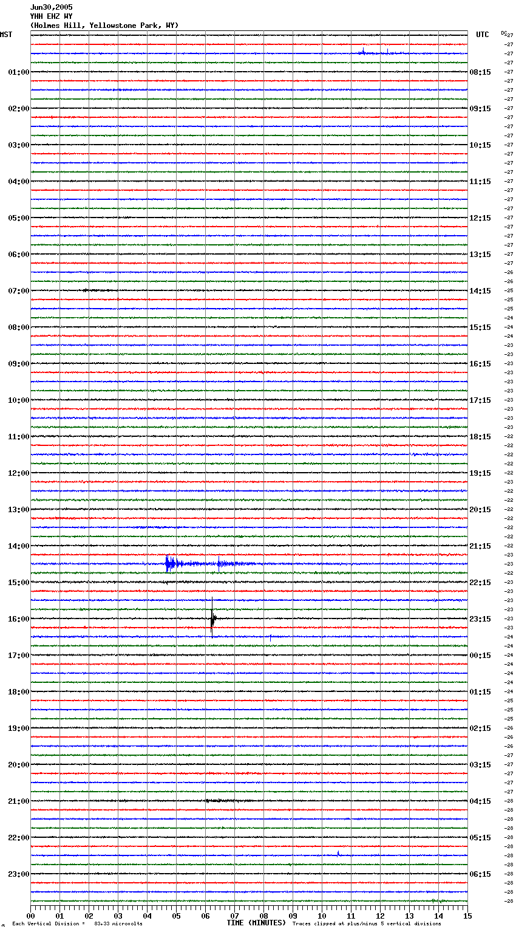The image size is (516, 932).
Task: Select the 05:00 MST row label
Action: pos(18,218)
